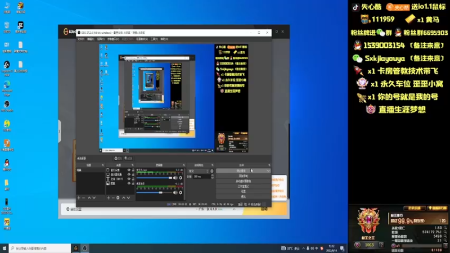Pop out the Scenes dock
The height and width of the screenshot is (253, 450).
[x=103, y=165]
